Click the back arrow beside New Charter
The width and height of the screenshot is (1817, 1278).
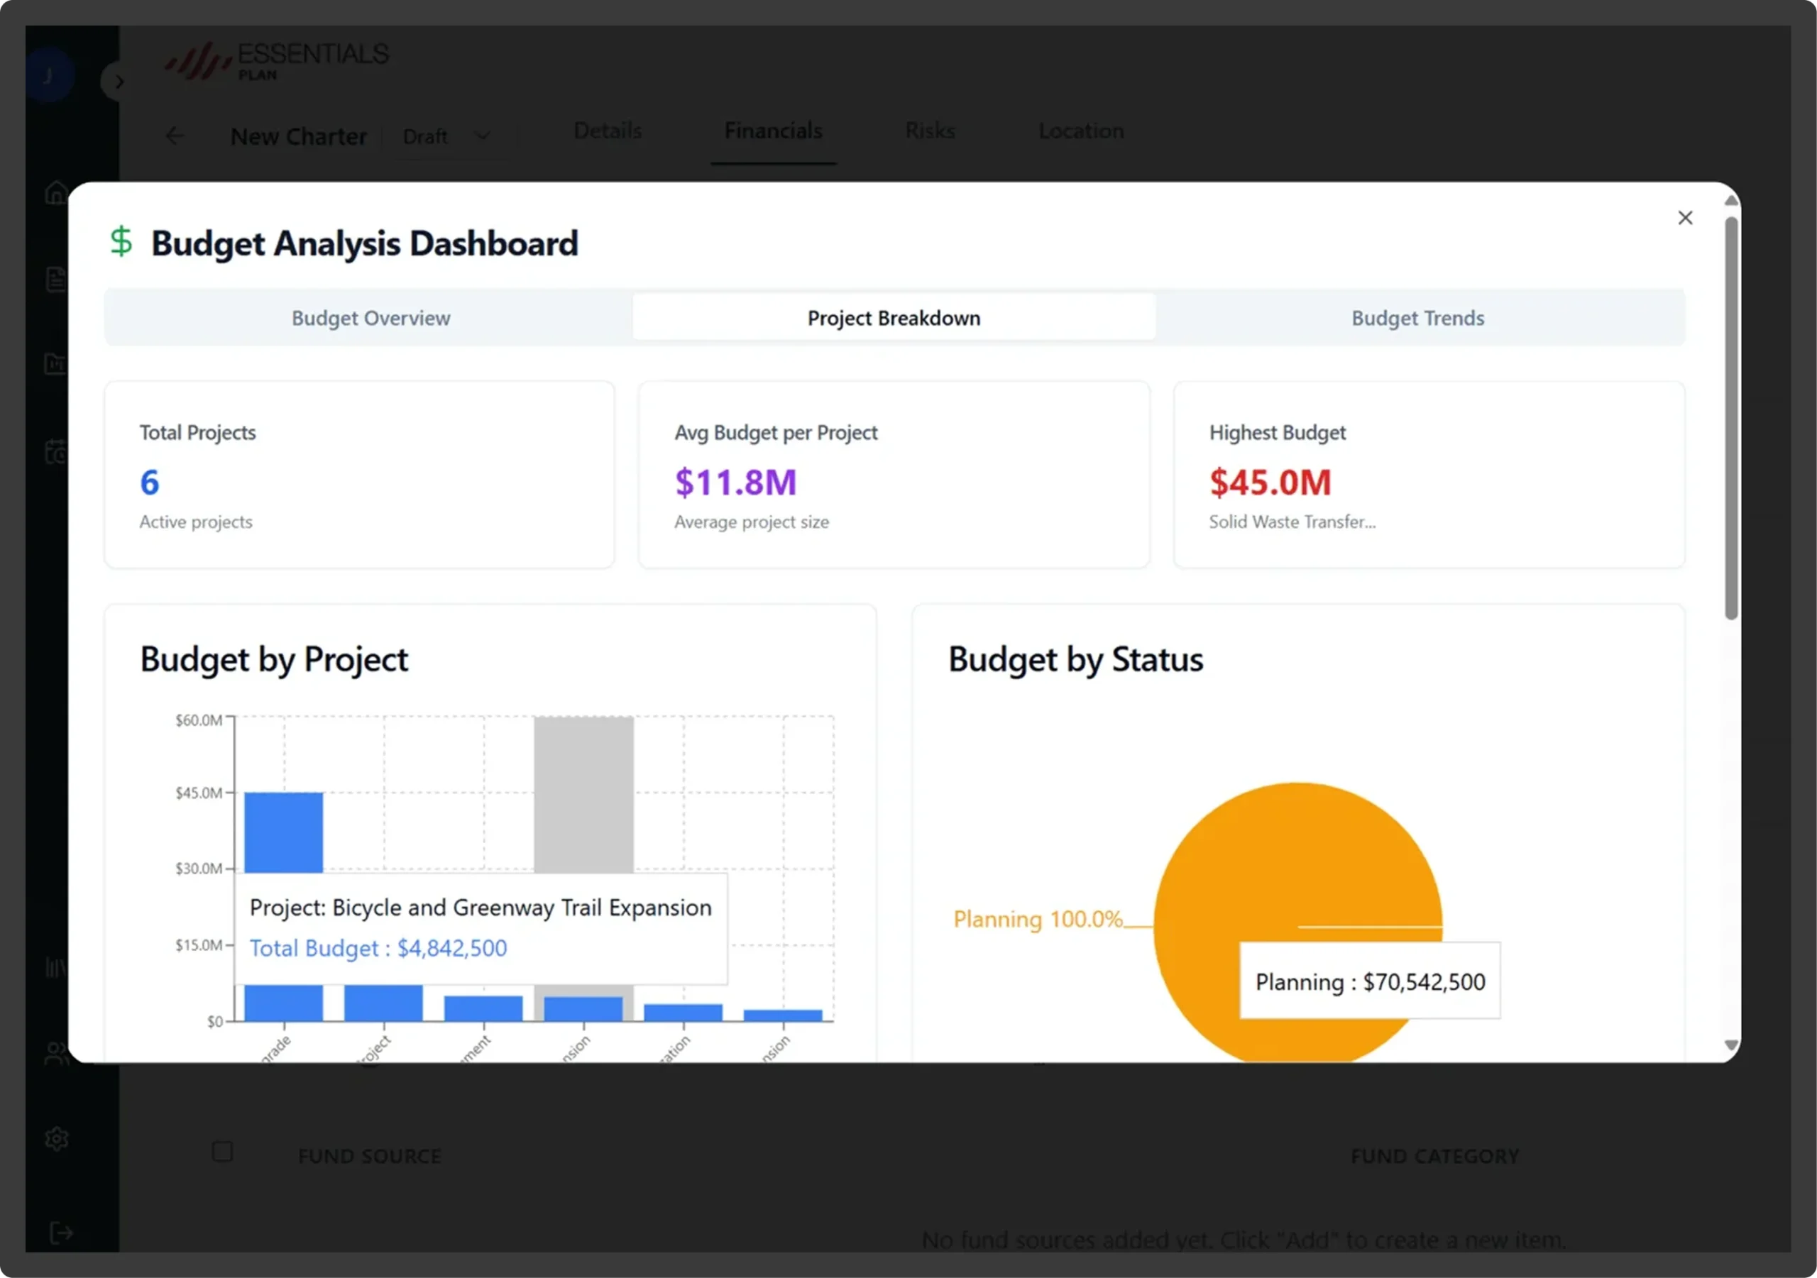[175, 136]
